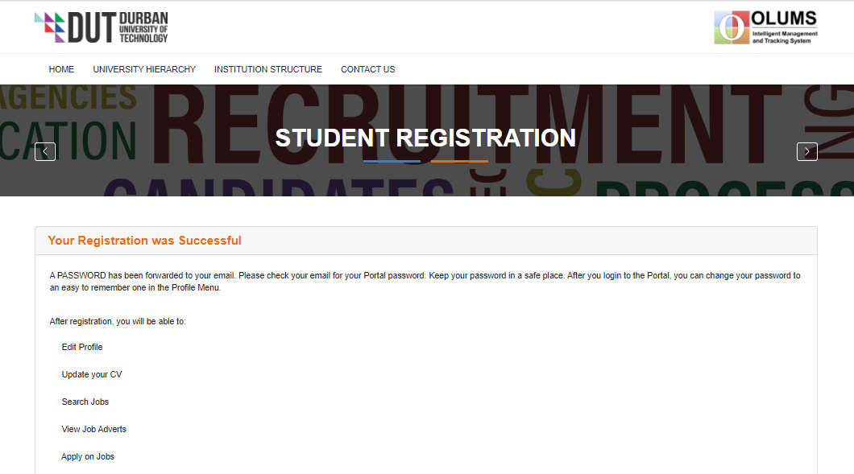Viewport: 854px width, 474px height.
Task: Click the blue line under the banner title
Action: click(x=392, y=162)
